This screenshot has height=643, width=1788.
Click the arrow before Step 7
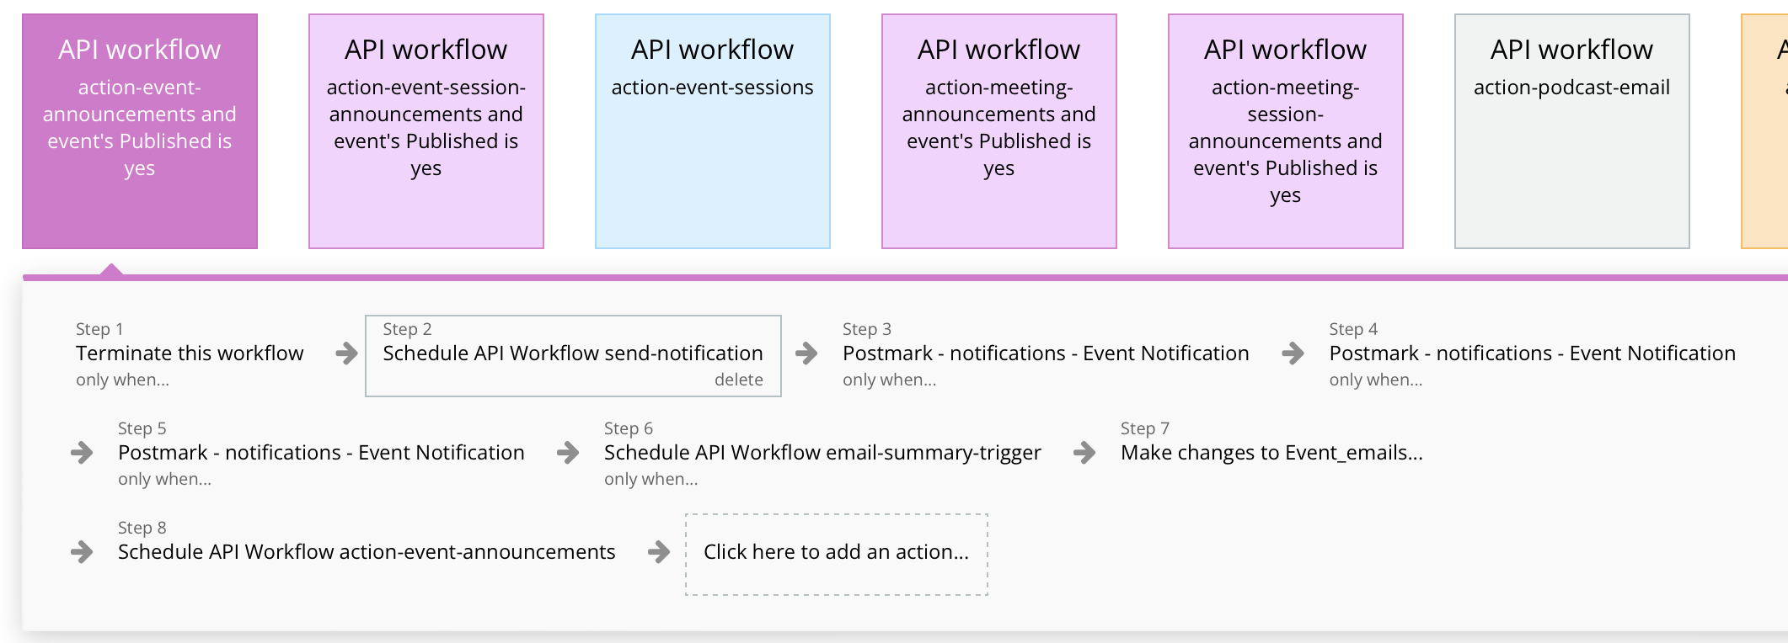tap(1084, 453)
